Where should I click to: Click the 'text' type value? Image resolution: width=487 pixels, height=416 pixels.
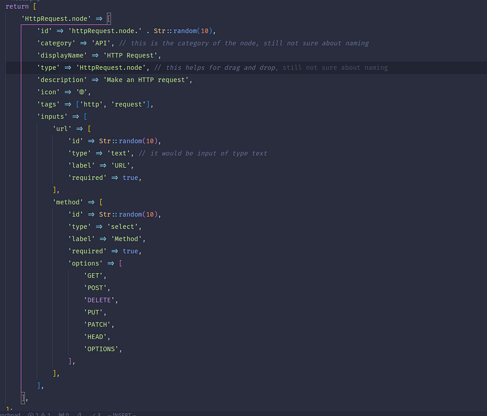coord(119,153)
